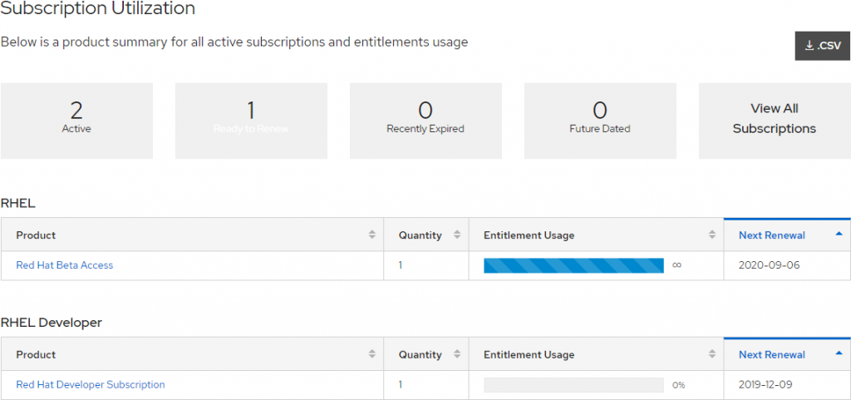Screen dimensions: 851x400
Task: Click quantity link for Red Hat Beta Access
Action: coord(401,265)
